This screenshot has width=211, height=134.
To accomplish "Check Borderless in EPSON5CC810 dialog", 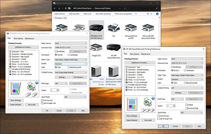I will coord(56,51).
